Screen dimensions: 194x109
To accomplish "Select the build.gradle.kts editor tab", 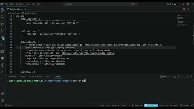I will click(x=17, y=9).
